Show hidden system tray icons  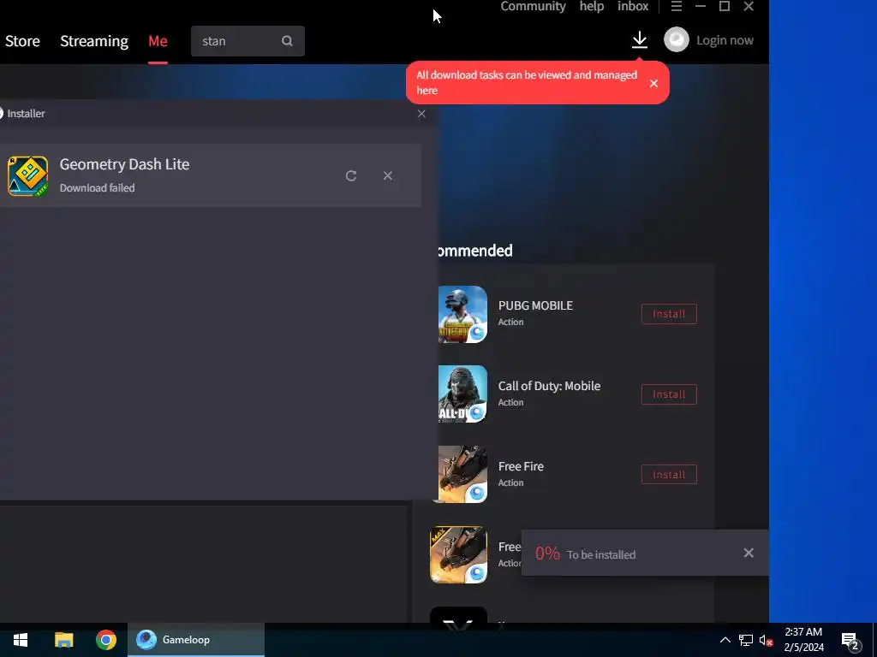pos(725,640)
